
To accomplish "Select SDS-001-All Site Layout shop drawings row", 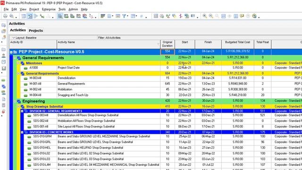I will [163, 127].
